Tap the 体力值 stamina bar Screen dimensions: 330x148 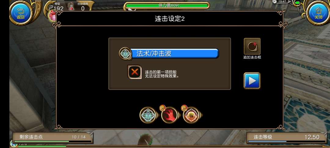pos(167,5)
